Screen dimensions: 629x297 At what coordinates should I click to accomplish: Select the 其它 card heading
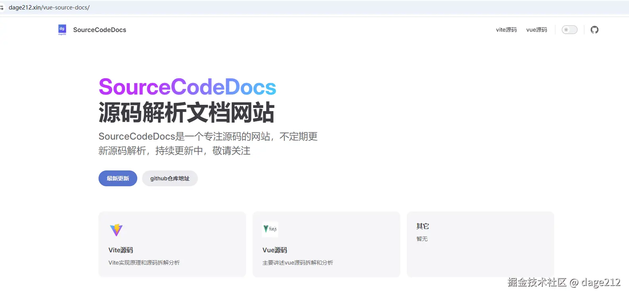[422, 226]
